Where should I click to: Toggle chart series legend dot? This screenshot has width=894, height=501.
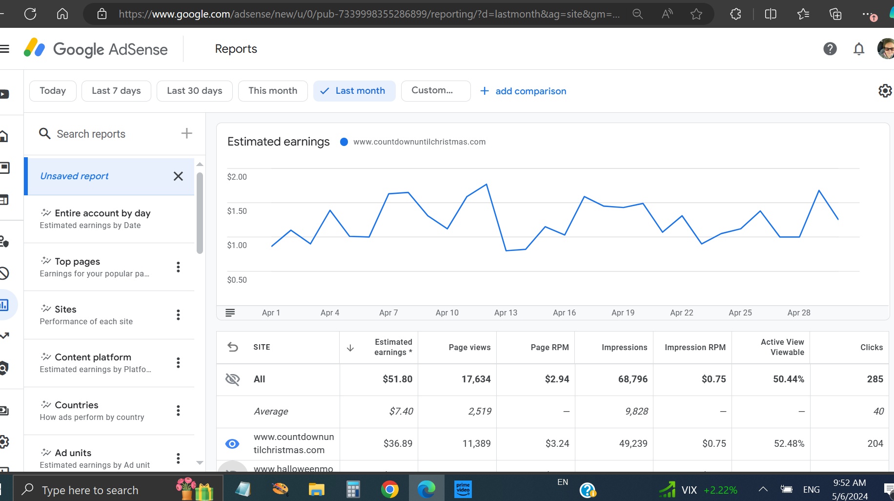click(x=344, y=142)
